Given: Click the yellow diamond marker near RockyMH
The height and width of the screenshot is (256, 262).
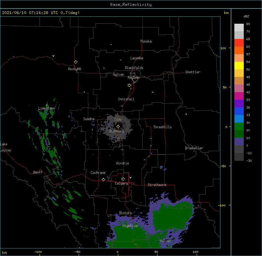Looking at the screenshot, I should point(76,62).
